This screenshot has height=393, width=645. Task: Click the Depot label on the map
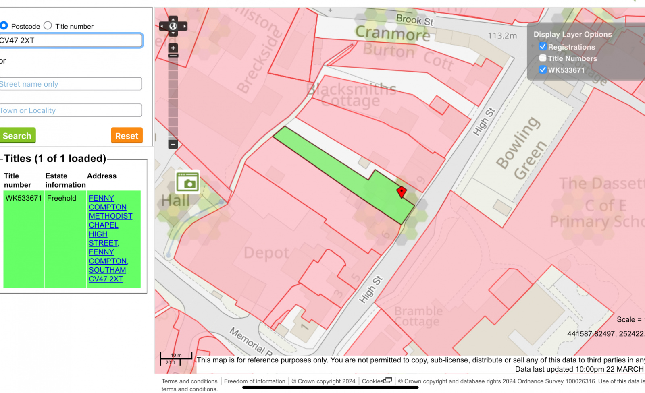[266, 253]
